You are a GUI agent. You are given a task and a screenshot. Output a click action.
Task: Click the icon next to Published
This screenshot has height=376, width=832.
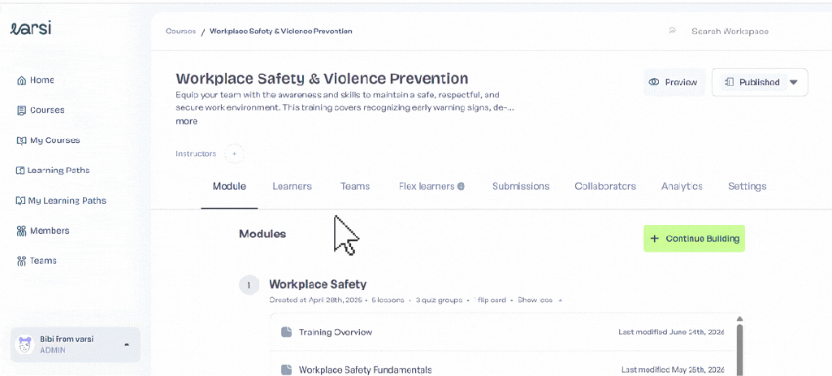click(x=729, y=82)
